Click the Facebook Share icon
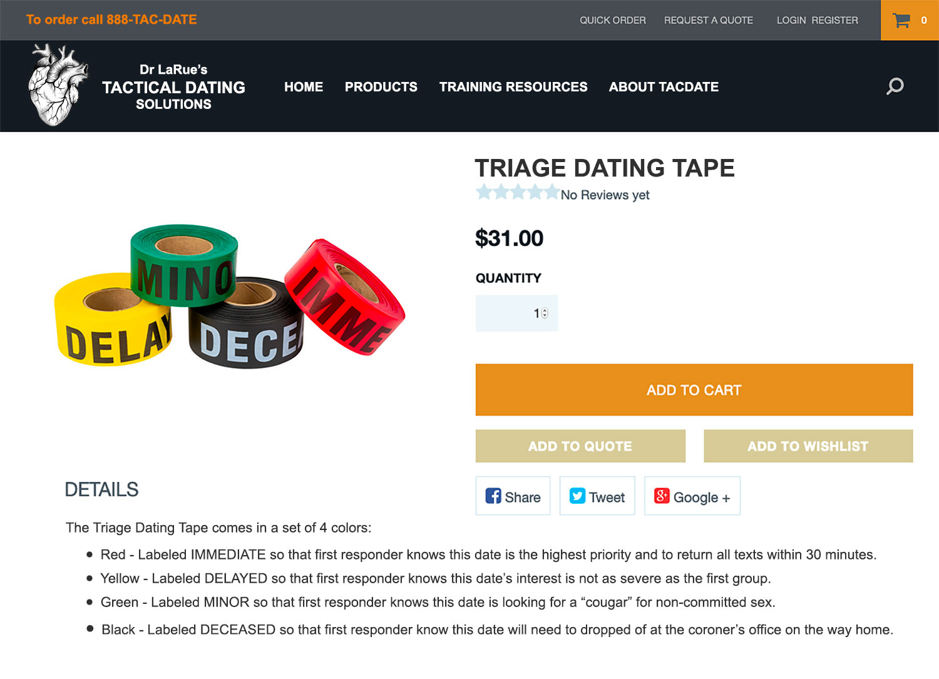Screen dimensions: 939x679 493,496
